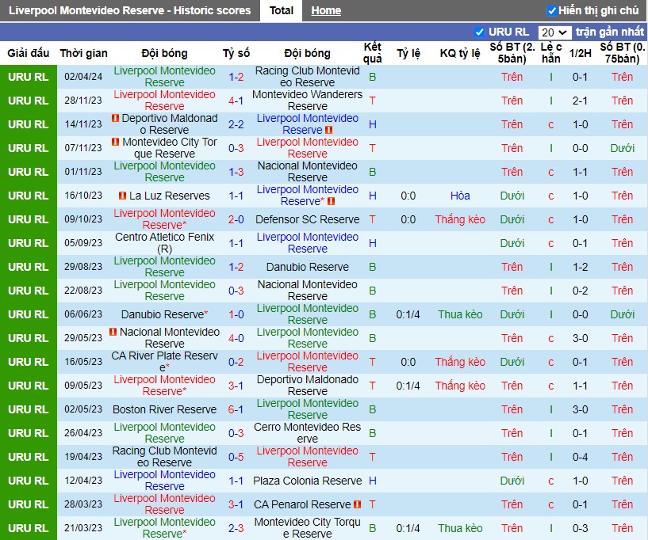Screen dimensions: 648x540
Task: Click the date 16/10/23
Action: [x=83, y=196]
